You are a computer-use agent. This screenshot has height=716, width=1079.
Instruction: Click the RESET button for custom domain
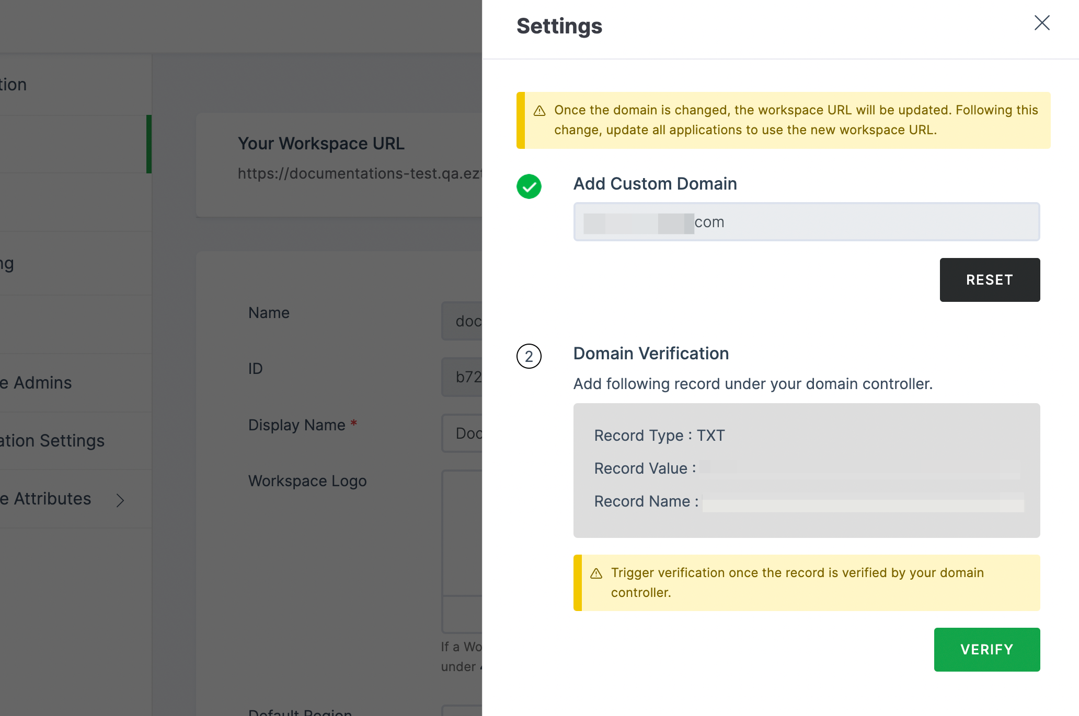tap(990, 280)
